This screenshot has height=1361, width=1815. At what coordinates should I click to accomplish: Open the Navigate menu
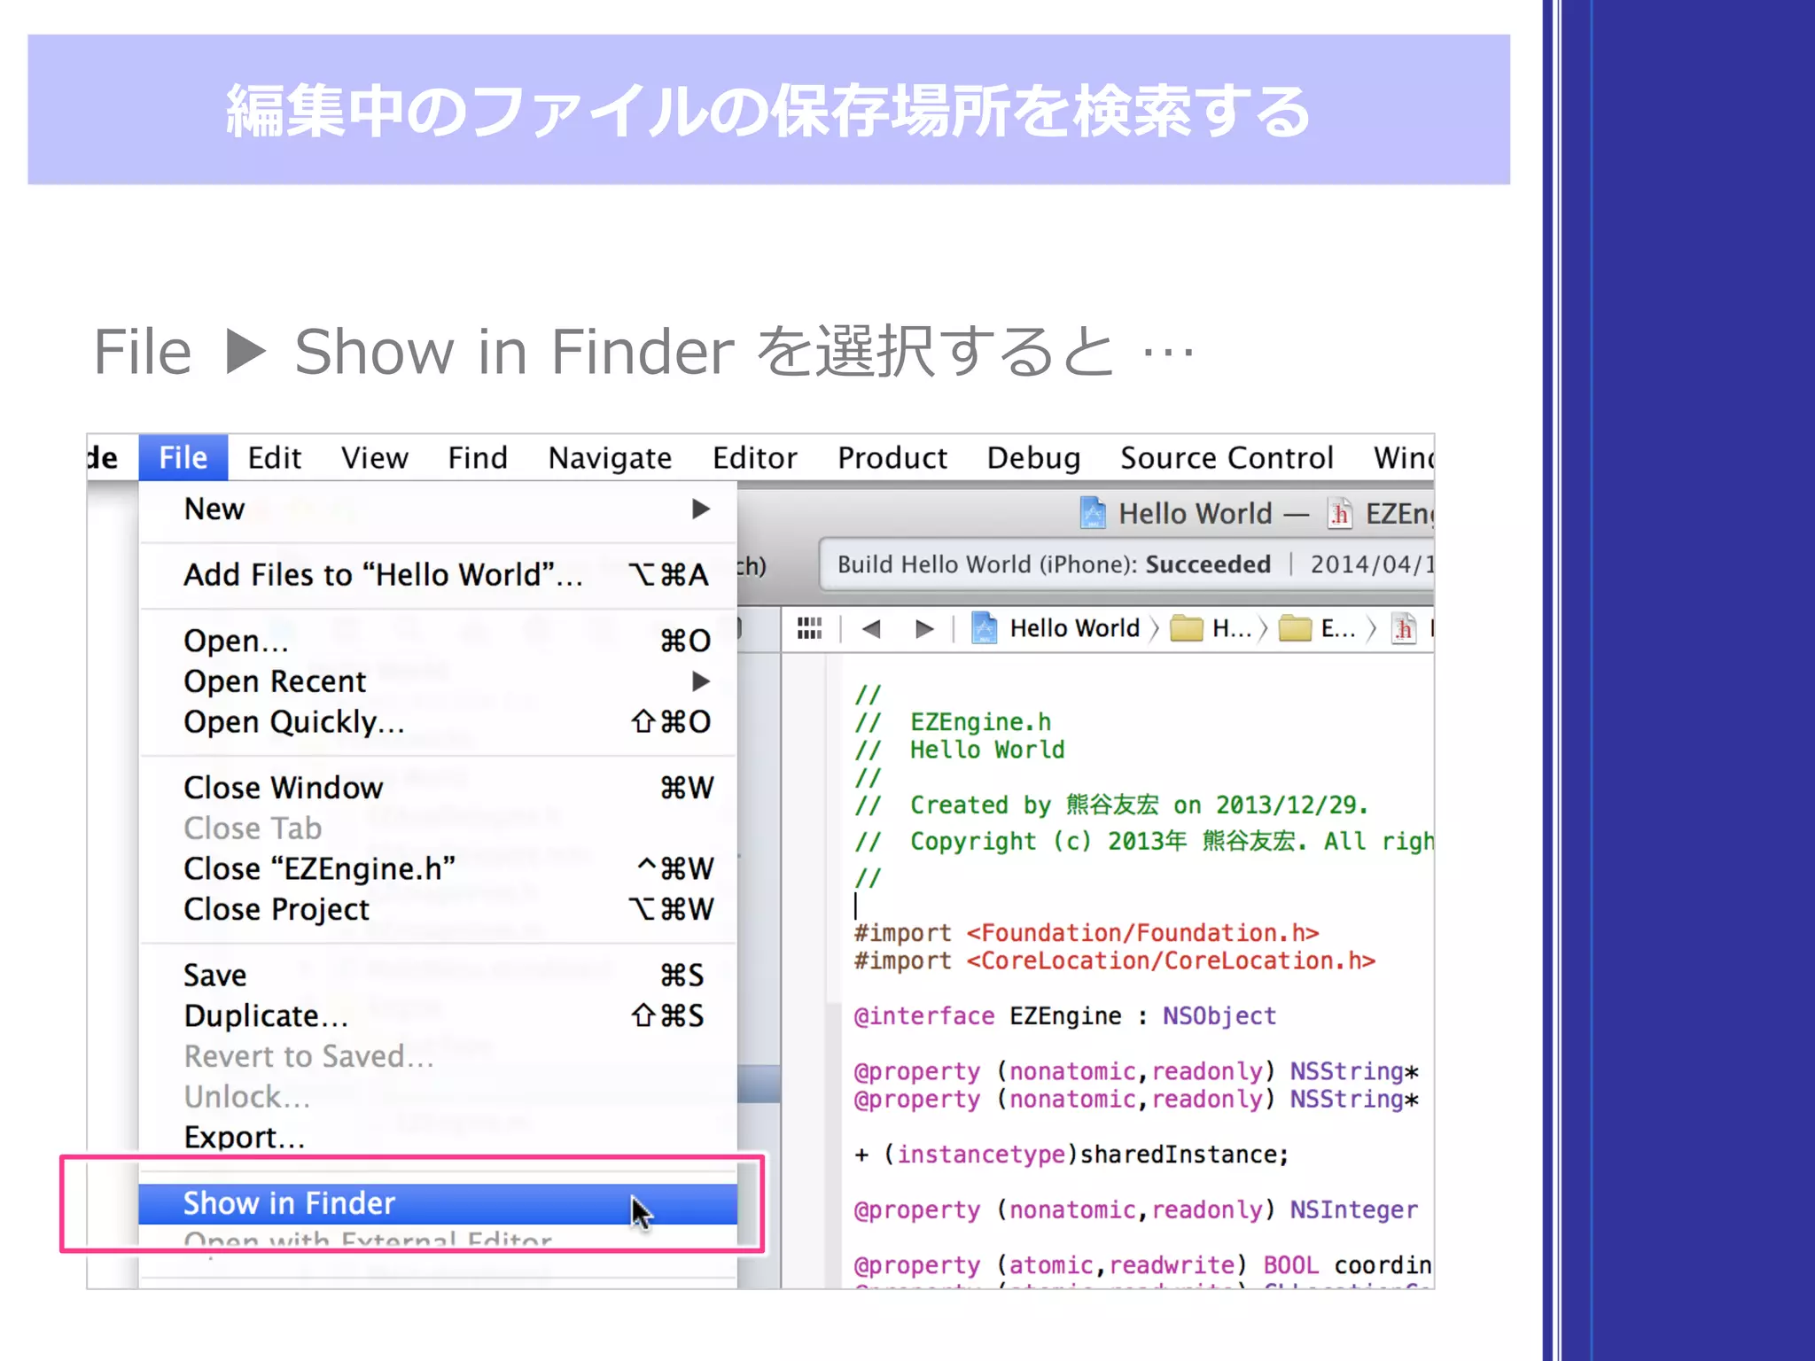click(x=610, y=458)
